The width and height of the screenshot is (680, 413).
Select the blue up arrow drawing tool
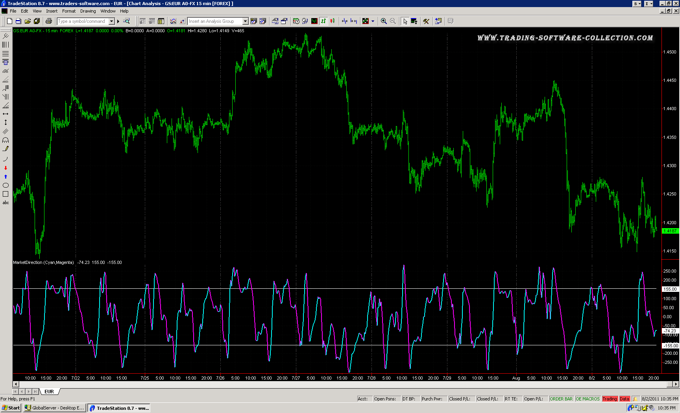(x=6, y=177)
